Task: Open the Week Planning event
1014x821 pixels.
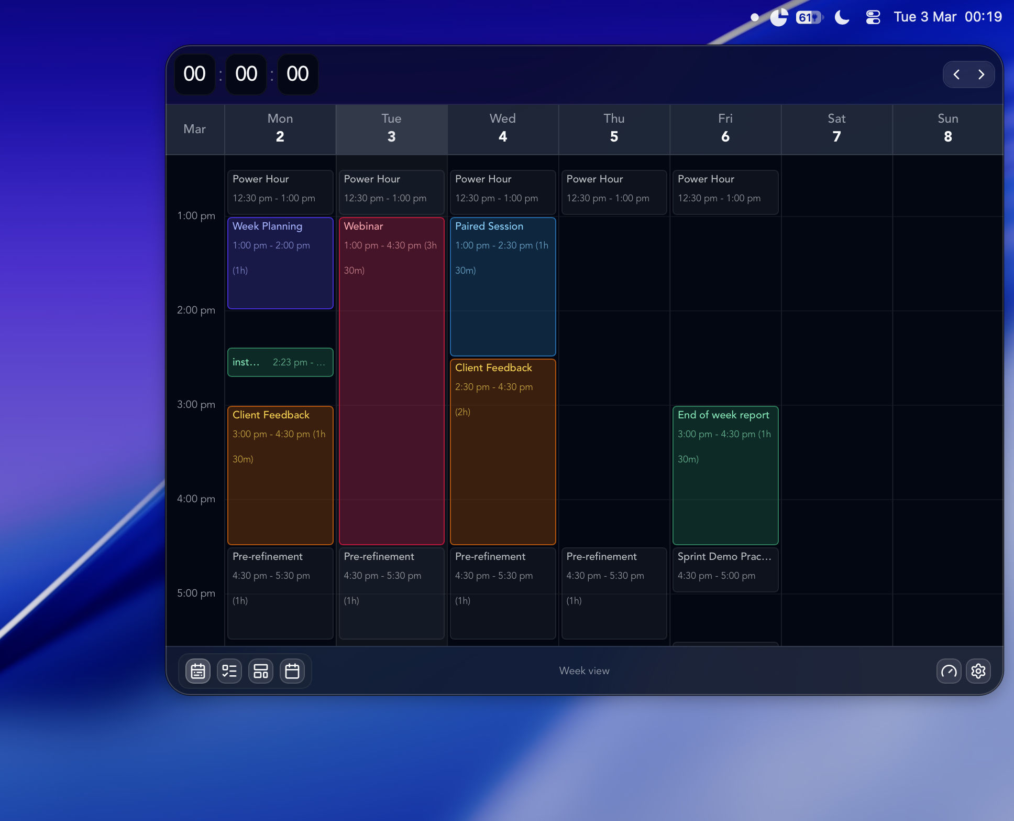Action: point(280,262)
